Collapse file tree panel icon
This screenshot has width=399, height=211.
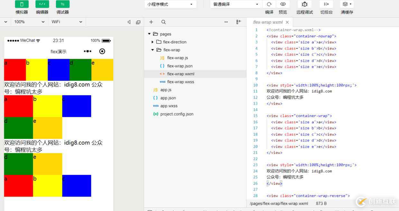238,22
